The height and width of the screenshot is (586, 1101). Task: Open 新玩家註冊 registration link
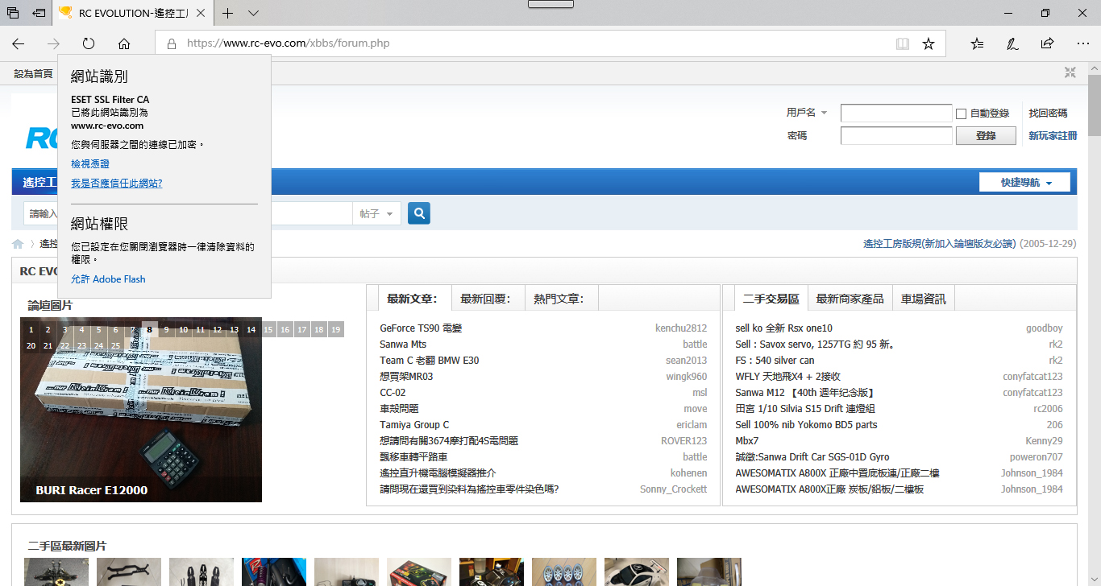point(1053,136)
